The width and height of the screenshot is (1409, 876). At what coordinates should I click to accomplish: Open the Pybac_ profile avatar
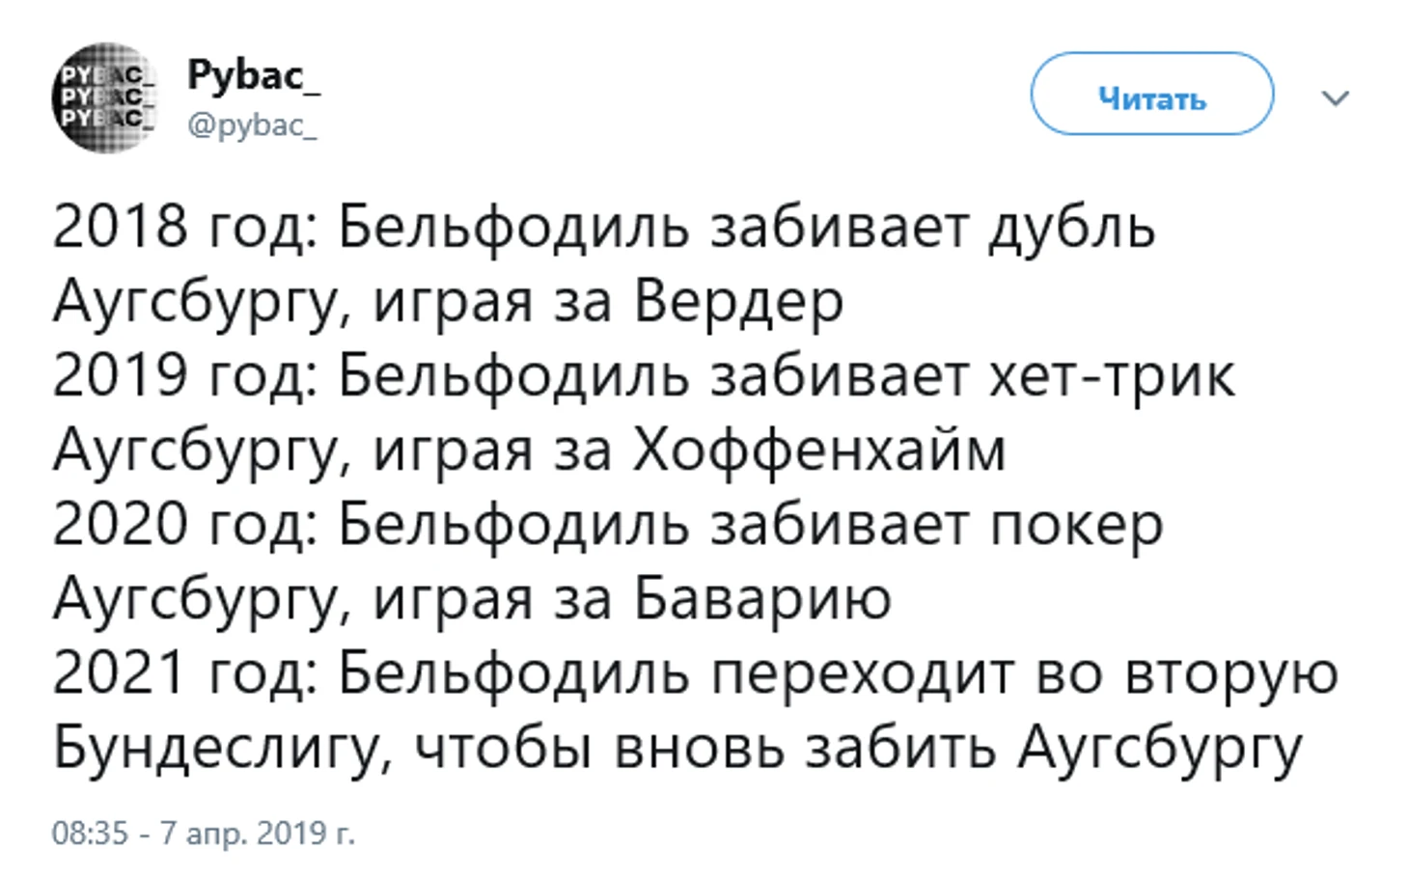pyautogui.click(x=105, y=97)
